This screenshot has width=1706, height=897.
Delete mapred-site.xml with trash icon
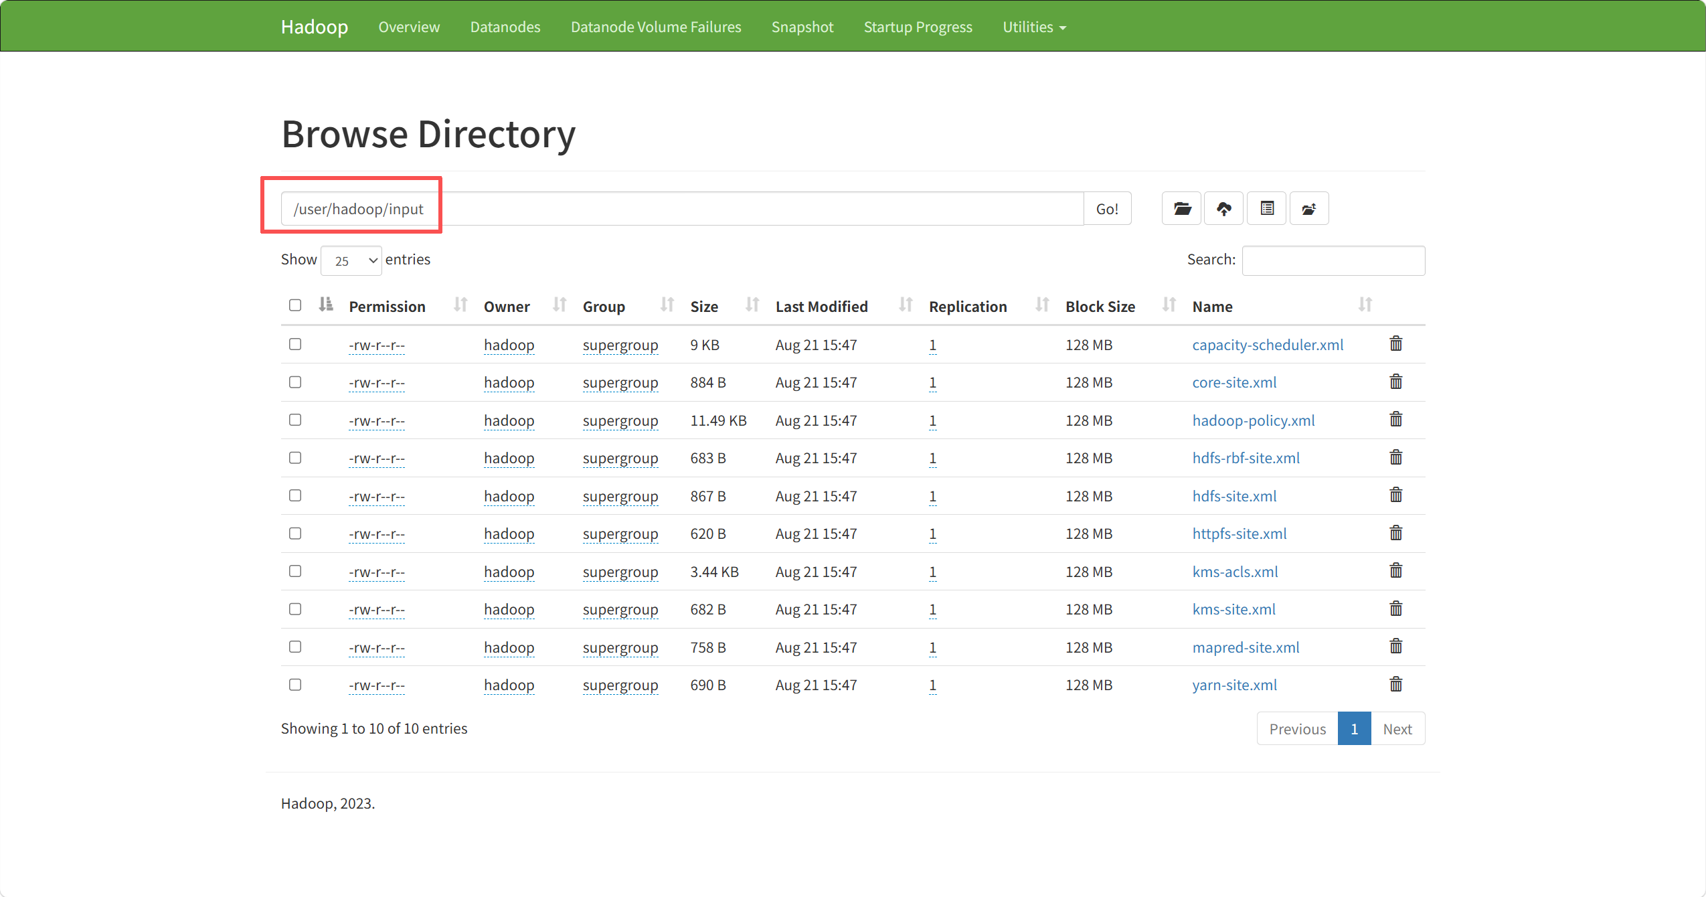coord(1396,647)
